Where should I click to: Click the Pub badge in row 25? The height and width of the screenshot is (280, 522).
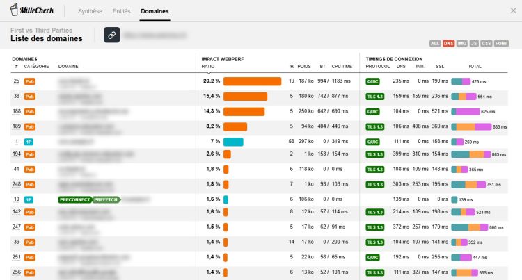coord(30,81)
